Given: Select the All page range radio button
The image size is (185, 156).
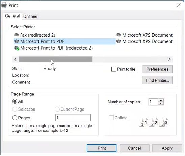Looking at the screenshot, I should coord(15,101).
